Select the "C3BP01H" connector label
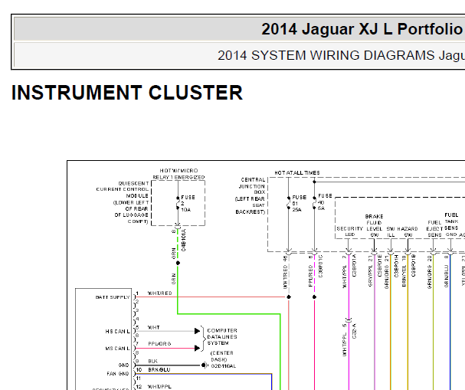This screenshot has width=465, height=390. tap(397, 266)
